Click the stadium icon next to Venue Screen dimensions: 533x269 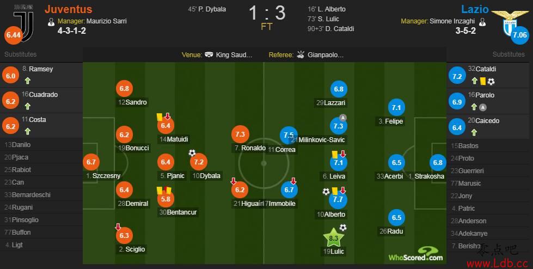click(209, 54)
